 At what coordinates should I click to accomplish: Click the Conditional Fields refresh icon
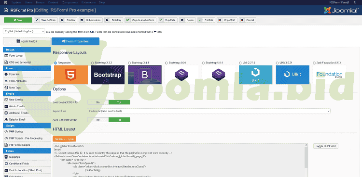coord(6,164)
